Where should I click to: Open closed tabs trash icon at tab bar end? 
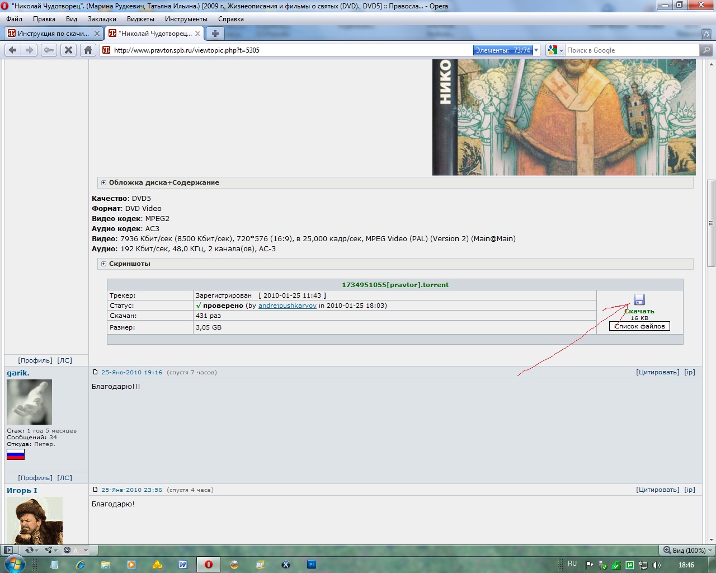[706, 34]
